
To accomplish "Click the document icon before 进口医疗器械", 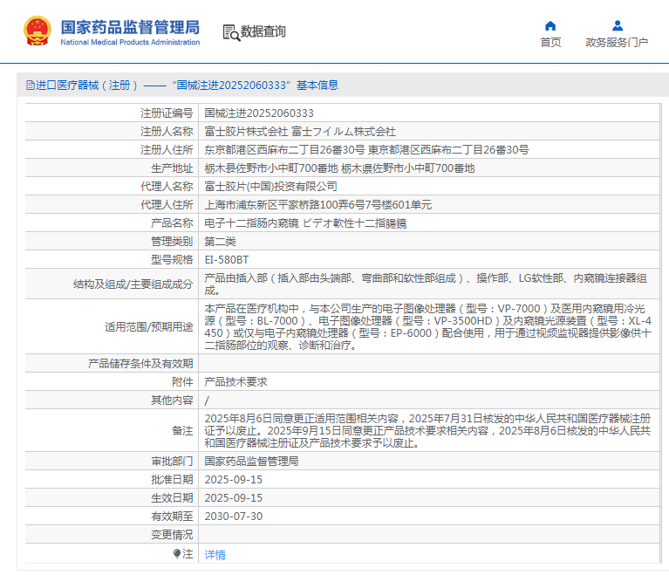I will [31, 85].
